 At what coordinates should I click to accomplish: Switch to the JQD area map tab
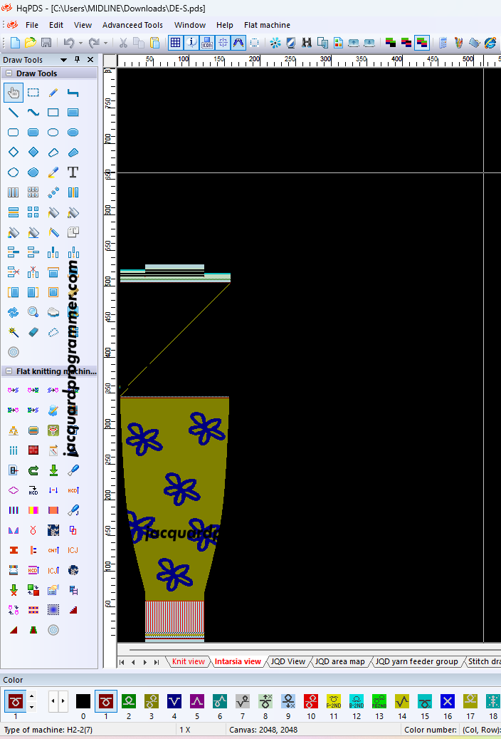[x=339, y=662]
